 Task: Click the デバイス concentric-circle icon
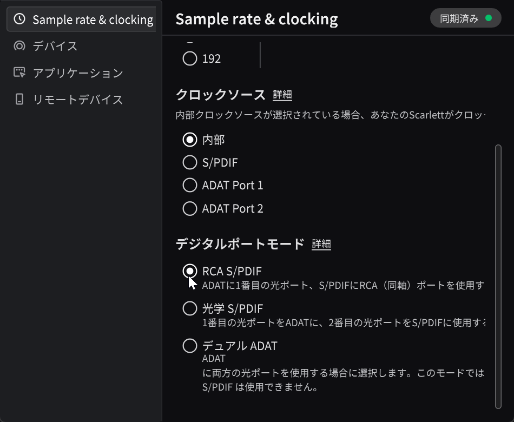click(19, 45)
